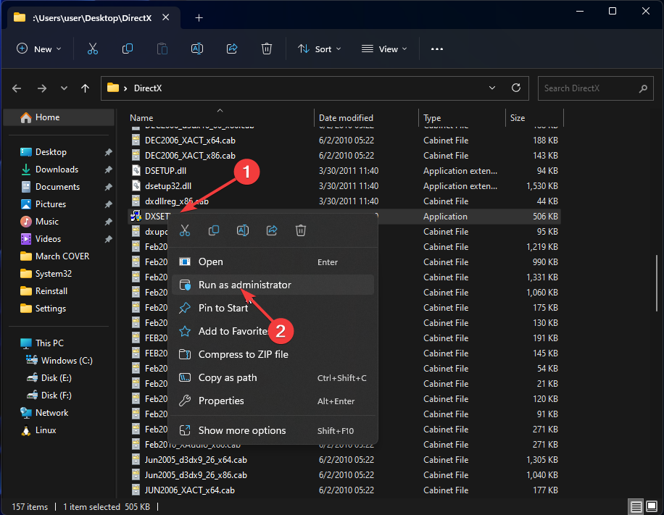Viewport: 664px width, 515px height.
Task: Select Compress to ZIP file
Action: point(273,355)
